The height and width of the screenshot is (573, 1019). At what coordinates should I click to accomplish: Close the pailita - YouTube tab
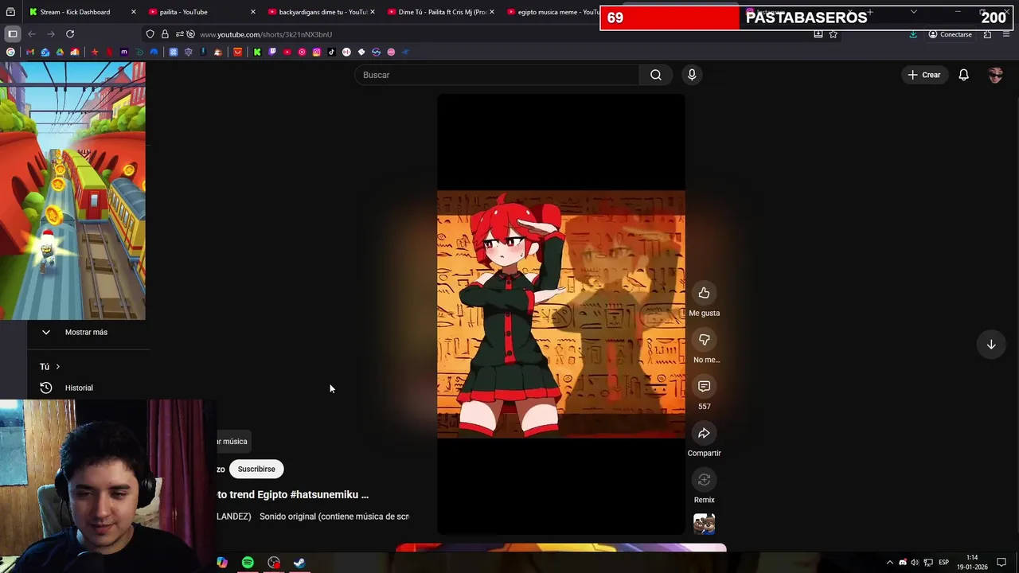[x=253, y=12]
